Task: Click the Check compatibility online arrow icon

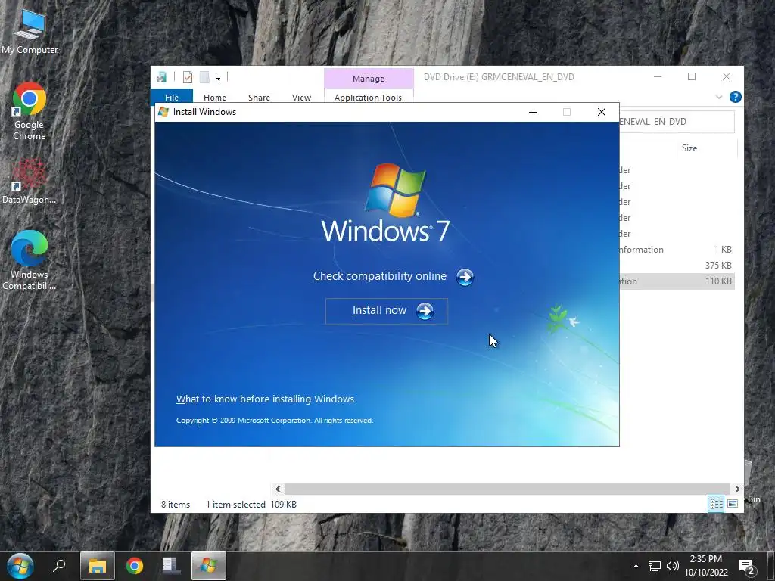Action: click(465, 277)
